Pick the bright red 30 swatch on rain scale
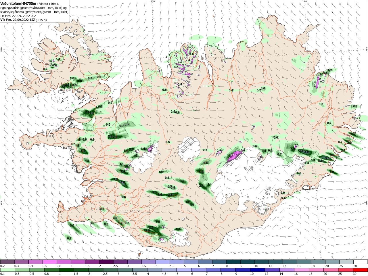 [x=360, y=270]
